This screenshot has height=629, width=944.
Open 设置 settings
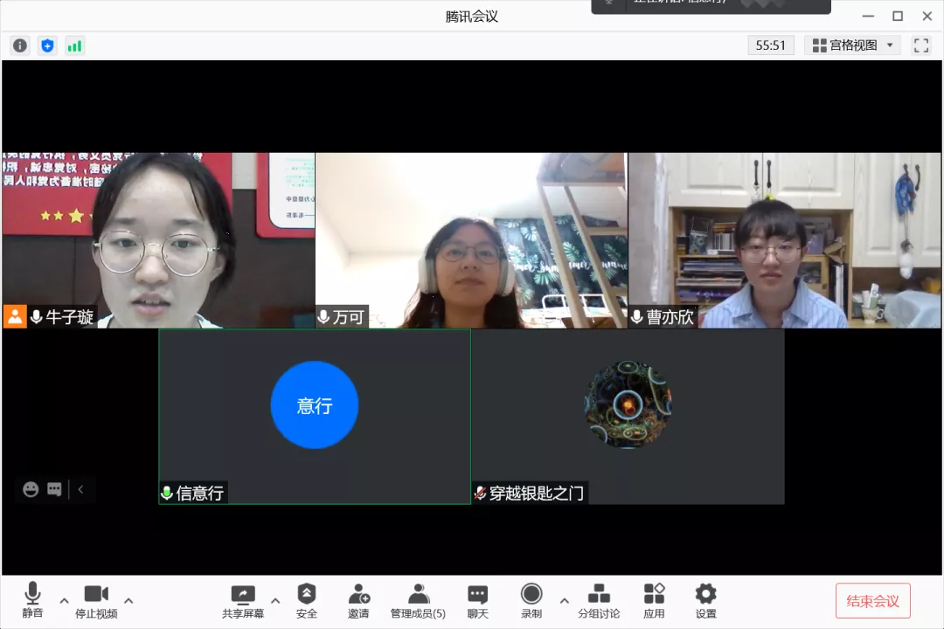pos(705,600)
